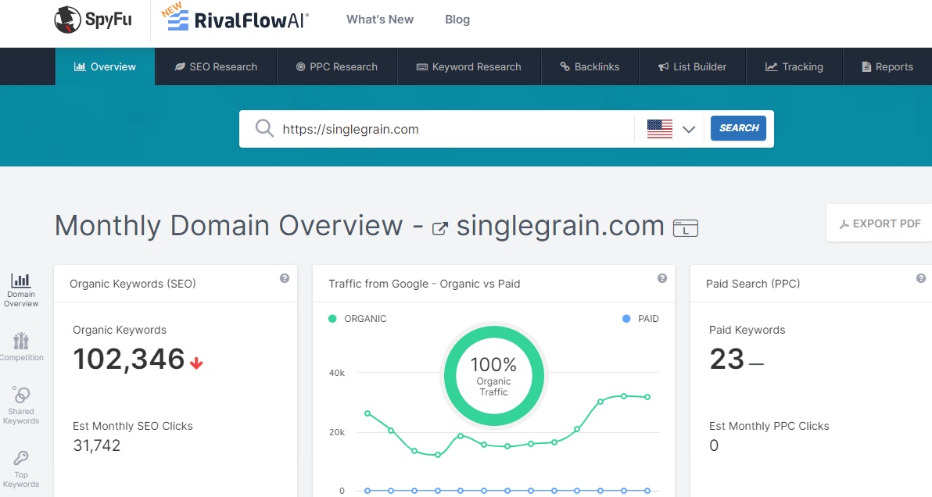
Task: Click the SEO Research leaf icon
Action: [180, 66]
